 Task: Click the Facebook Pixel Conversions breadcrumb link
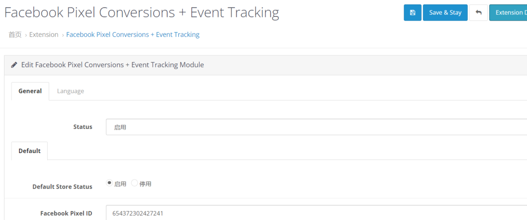tap(133, 34)
